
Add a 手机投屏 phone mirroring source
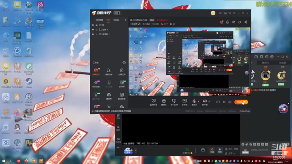point(174,102)
